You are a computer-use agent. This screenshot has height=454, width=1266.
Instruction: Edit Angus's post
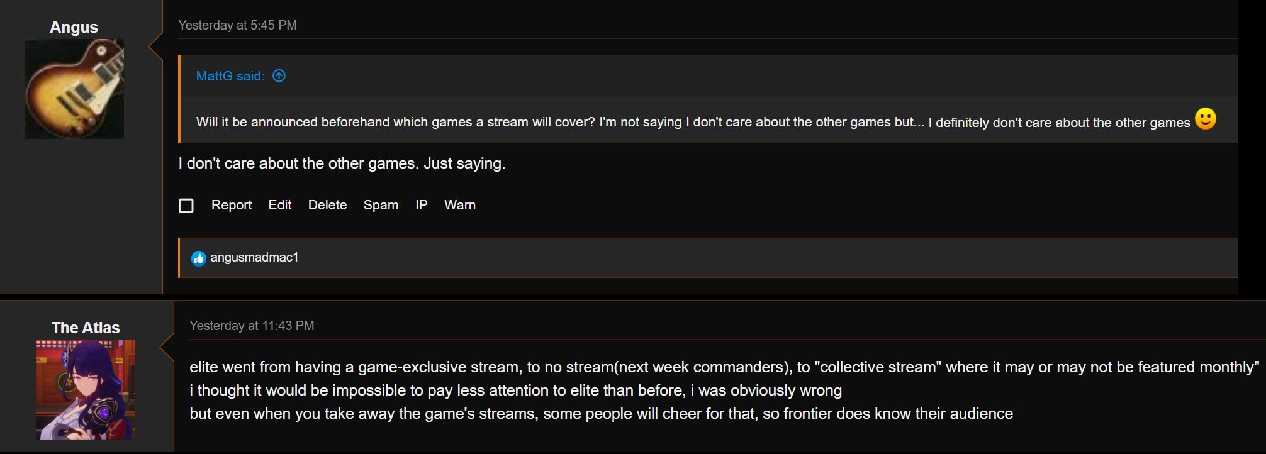pos(280,205)
